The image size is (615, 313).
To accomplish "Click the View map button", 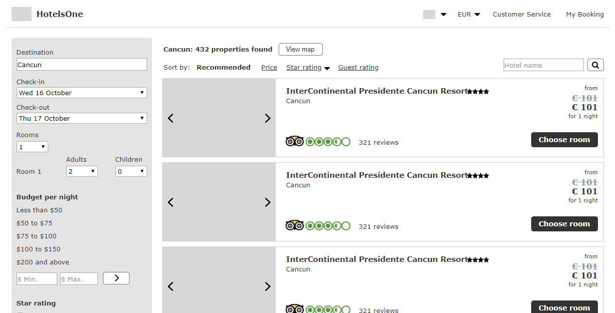I will pos(300,49).
